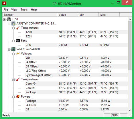The height and width of the screenshot is (119, 134).
Task: Click TZ00 max value 69 °C
Action: tap(109, 32)
